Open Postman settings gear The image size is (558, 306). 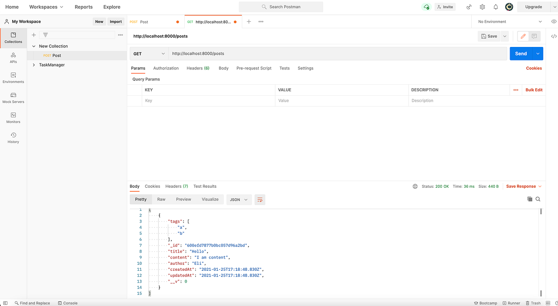point(482,7)
